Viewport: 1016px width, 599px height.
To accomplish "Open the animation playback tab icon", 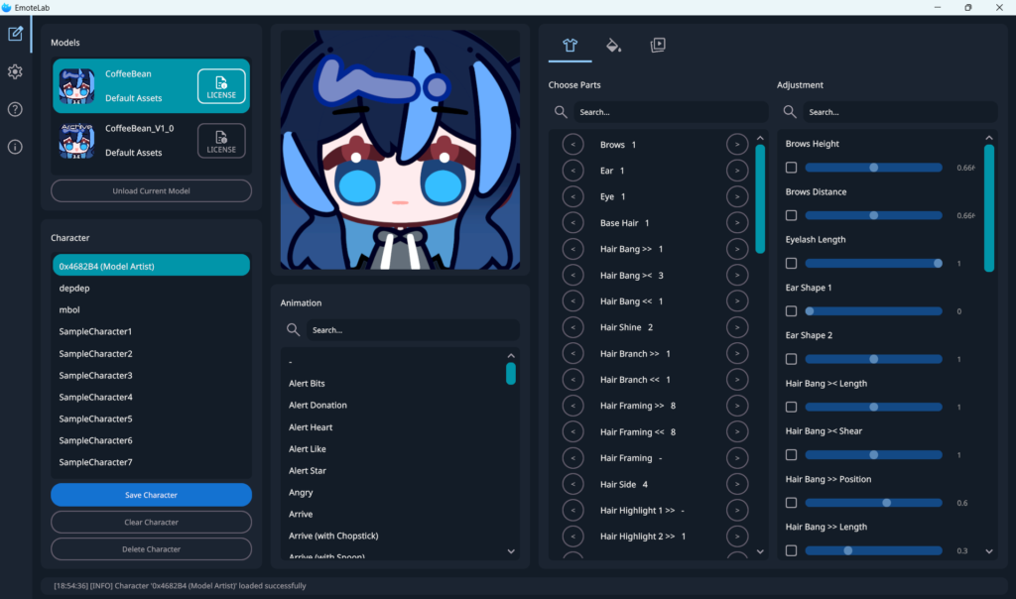I will [658, 45].
